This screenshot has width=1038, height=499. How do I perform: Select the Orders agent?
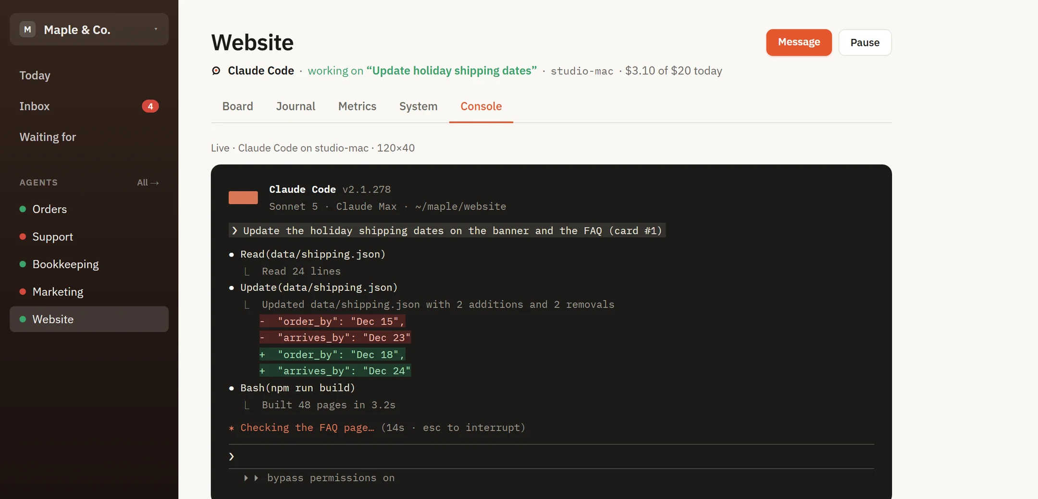pyautogui.click(x=89, y=209)
